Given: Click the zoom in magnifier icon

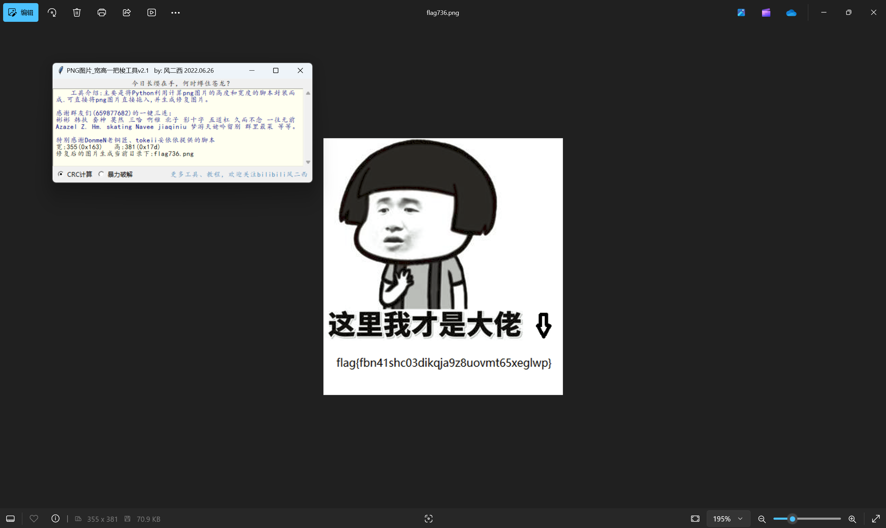Looking at the screenshot, I should tap(852, 519).
